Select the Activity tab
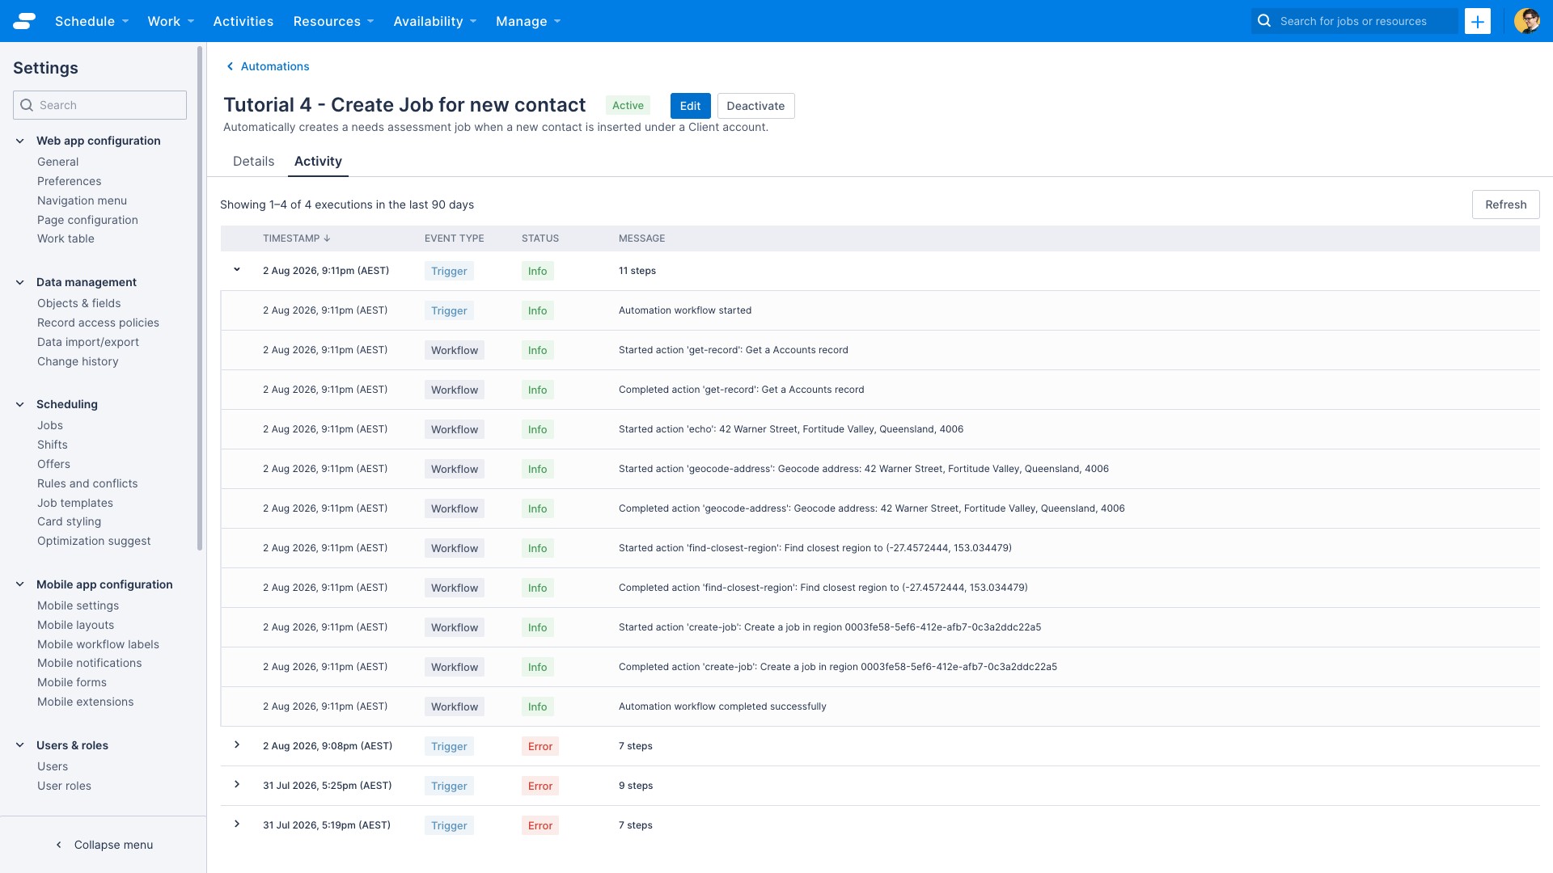Viewport: 1553px width, 873px height. click(318, 162)
